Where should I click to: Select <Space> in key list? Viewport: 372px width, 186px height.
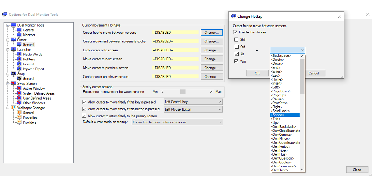click(285, 115)
